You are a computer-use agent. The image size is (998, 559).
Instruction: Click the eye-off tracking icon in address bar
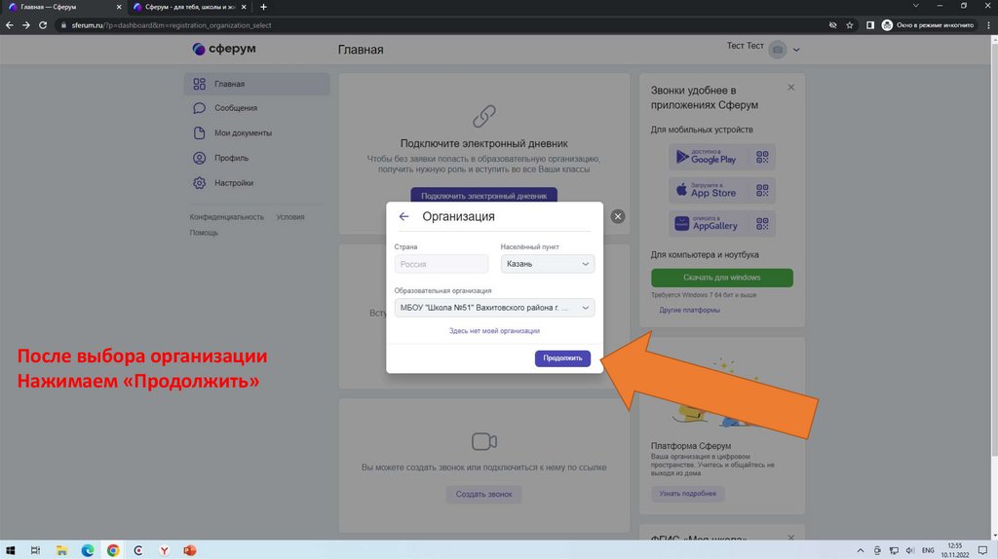tap(832, 25)
